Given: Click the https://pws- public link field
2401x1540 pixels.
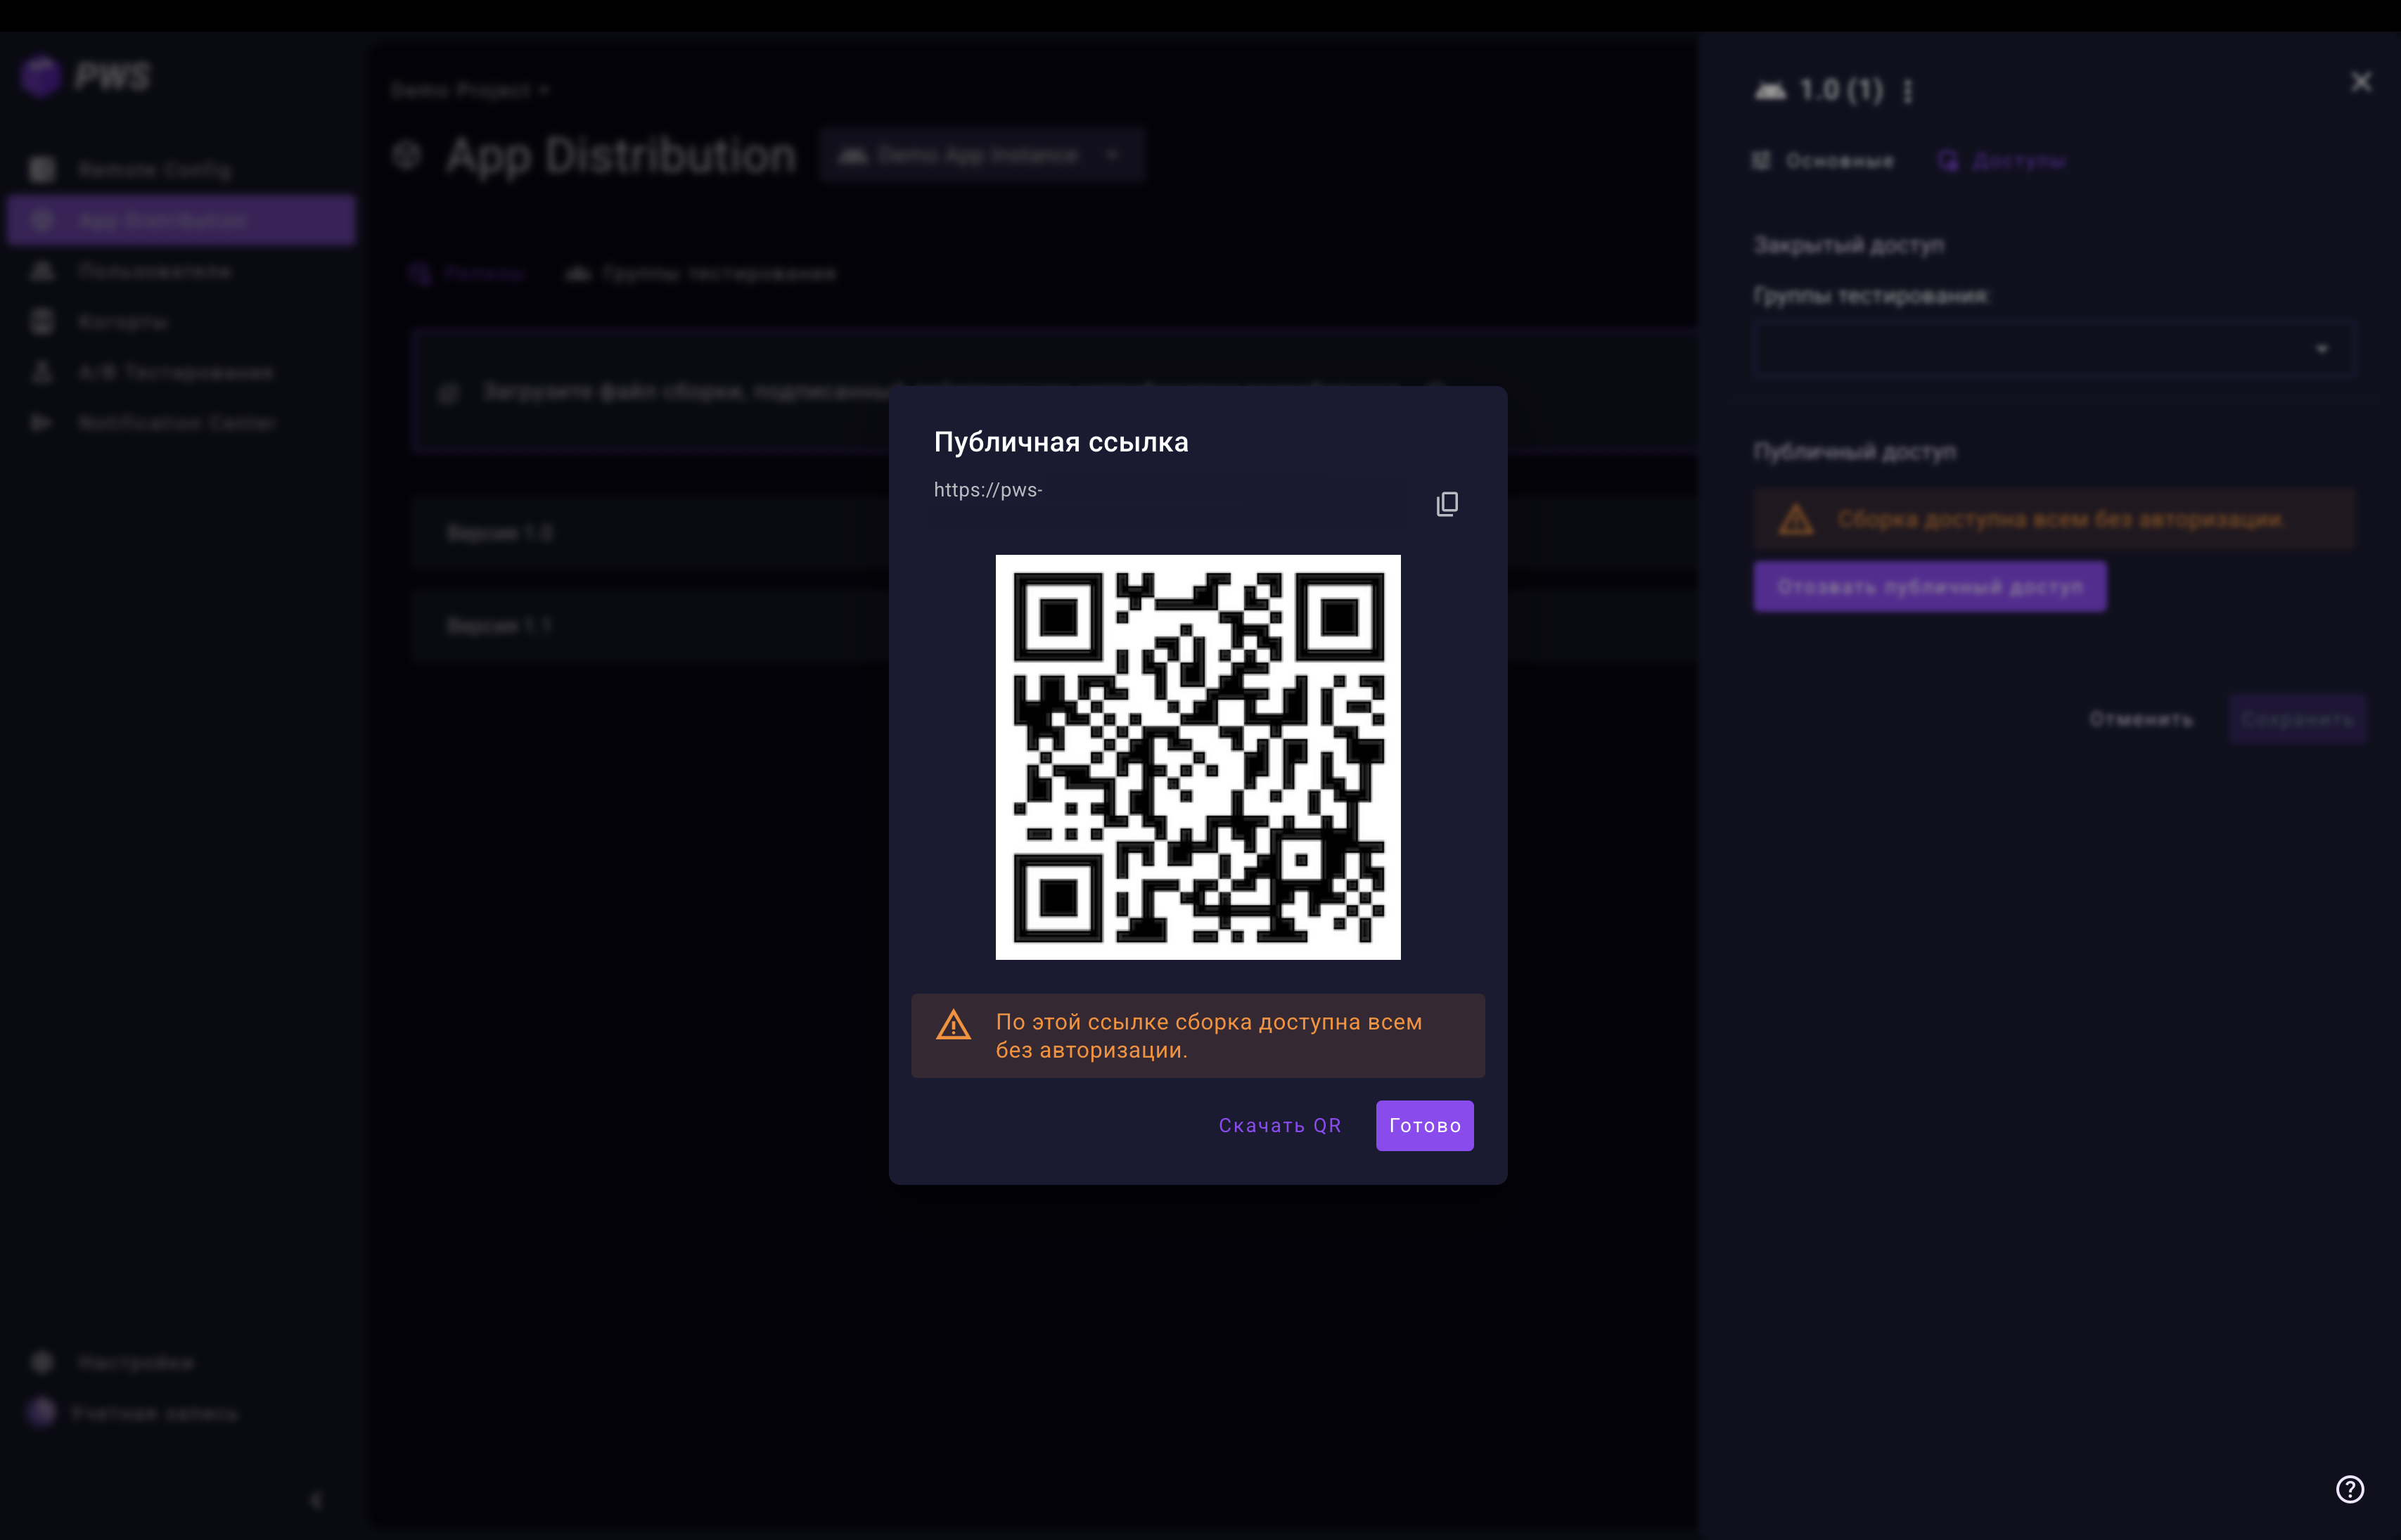Looking at the screenshot, I should point(1170,491).
